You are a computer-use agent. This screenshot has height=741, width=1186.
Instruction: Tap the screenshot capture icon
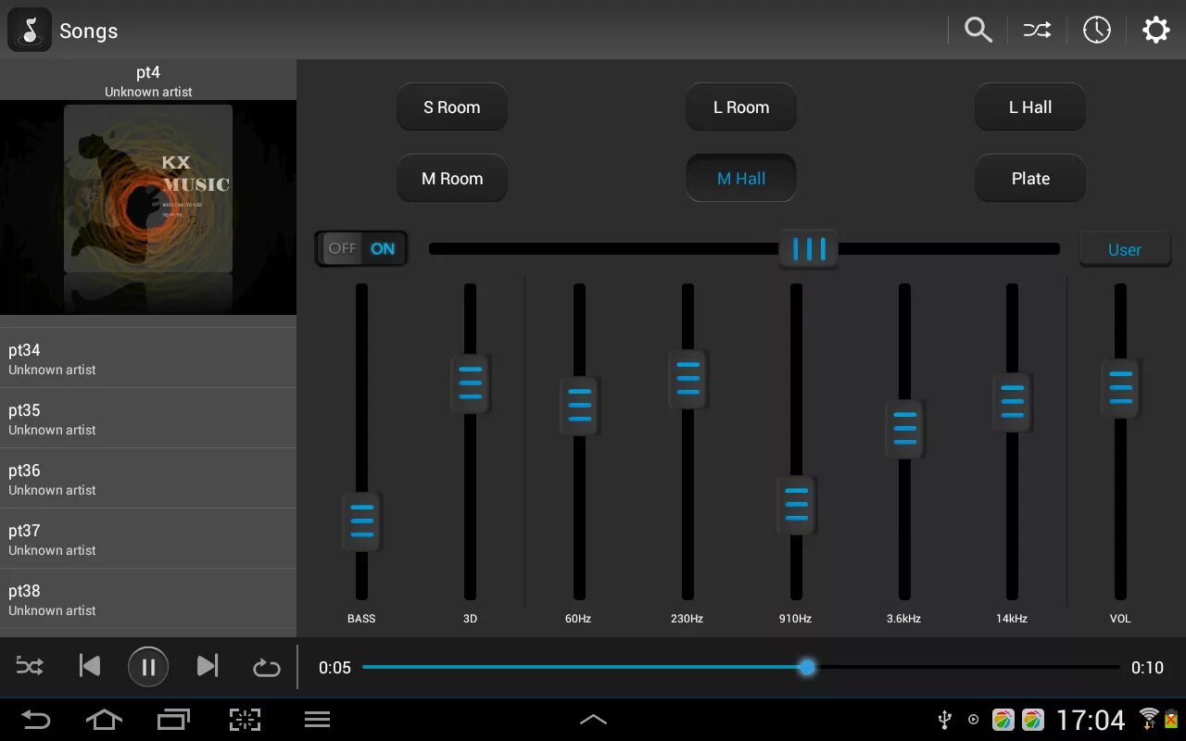pos(245,720)
